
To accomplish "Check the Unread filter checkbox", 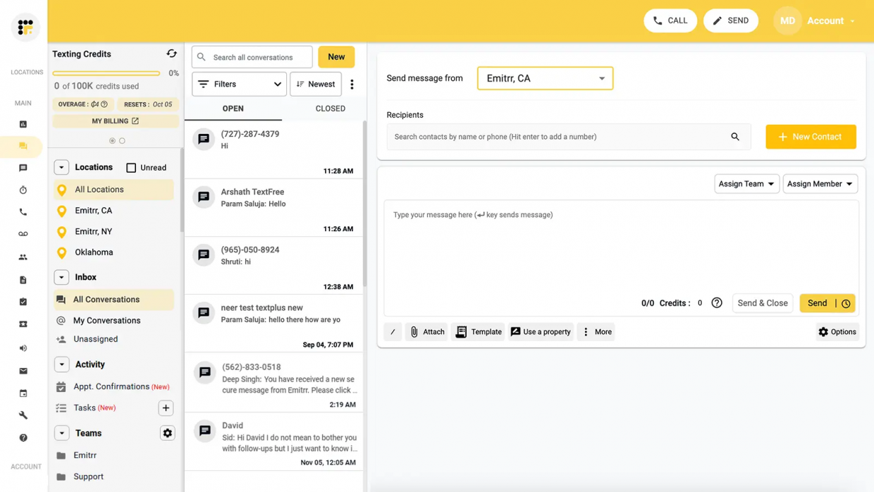I will coord(131,167).
